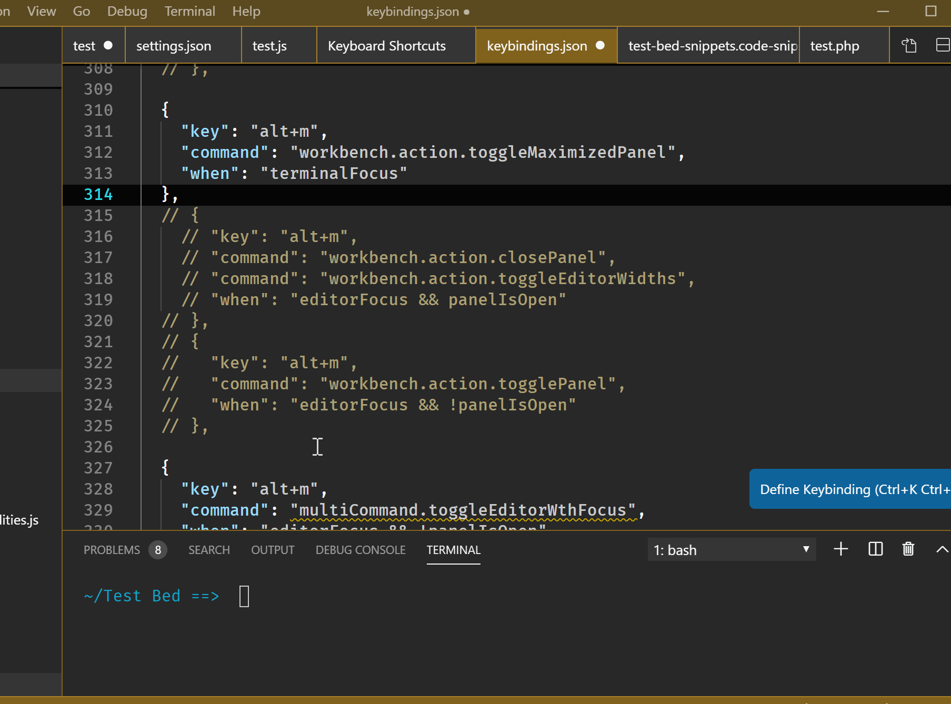The image size is (951, 704).
Task: Open the Terminal menu in the menu bar
Action: (x=189, y=12)
